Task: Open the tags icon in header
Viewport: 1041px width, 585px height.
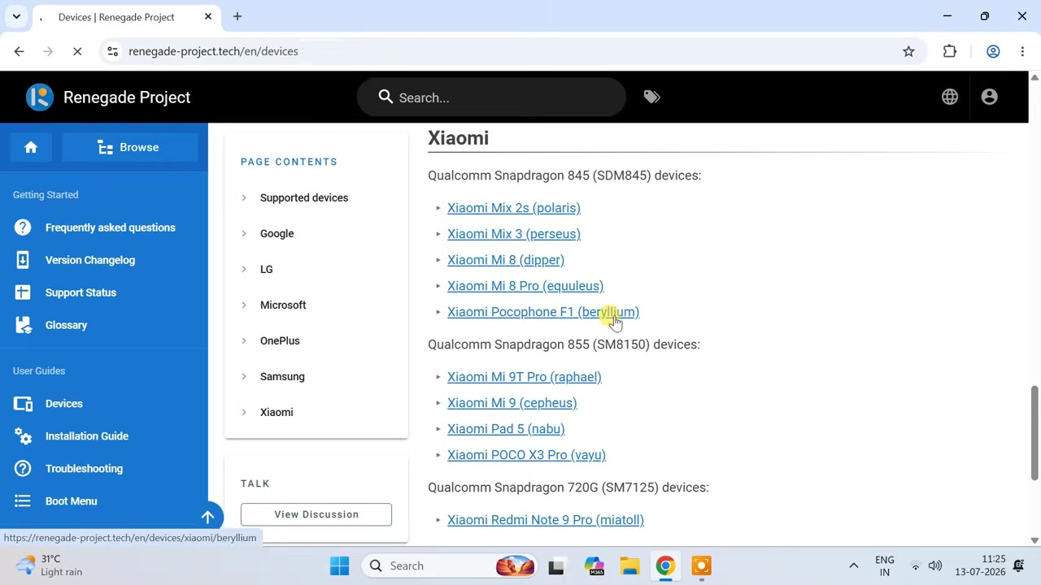Action: click(651, 97)
